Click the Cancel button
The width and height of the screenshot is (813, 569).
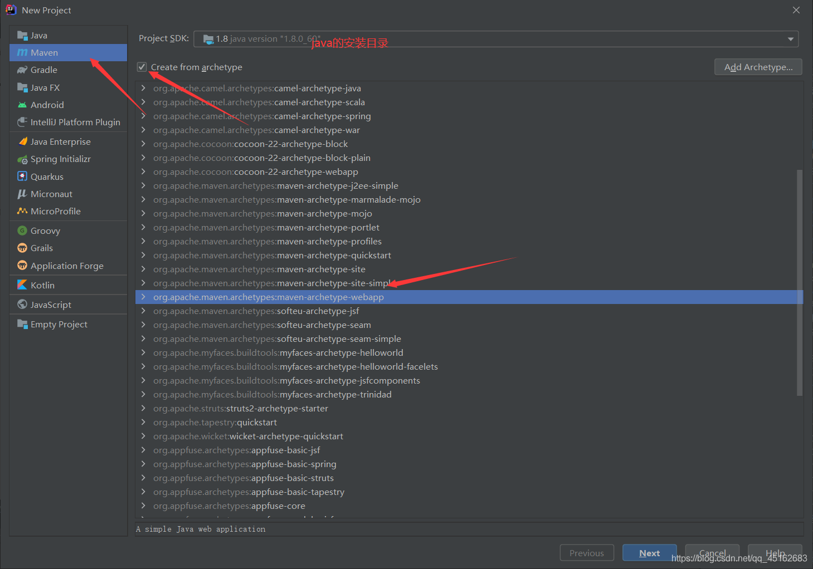712,553
